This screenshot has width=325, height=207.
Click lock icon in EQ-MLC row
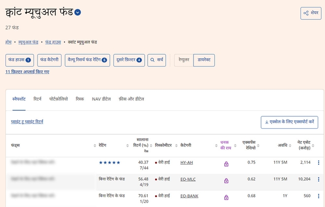pos(227,180)
